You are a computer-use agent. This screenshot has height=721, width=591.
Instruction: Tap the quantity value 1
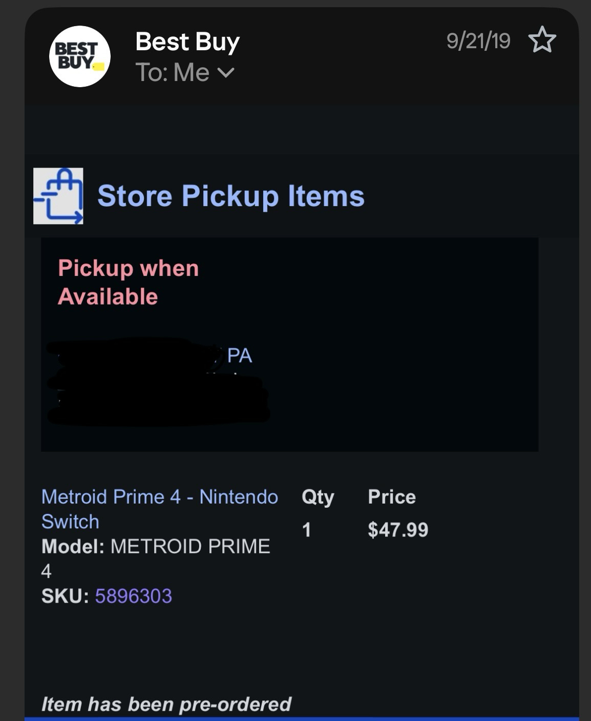pyautogui.click(x=306, y=530)
